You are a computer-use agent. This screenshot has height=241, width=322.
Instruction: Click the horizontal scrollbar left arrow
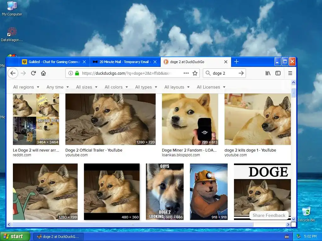coord(9,225)
